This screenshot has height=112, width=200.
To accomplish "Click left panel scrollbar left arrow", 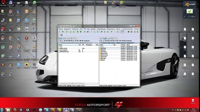I will click(x=59, y=83).
